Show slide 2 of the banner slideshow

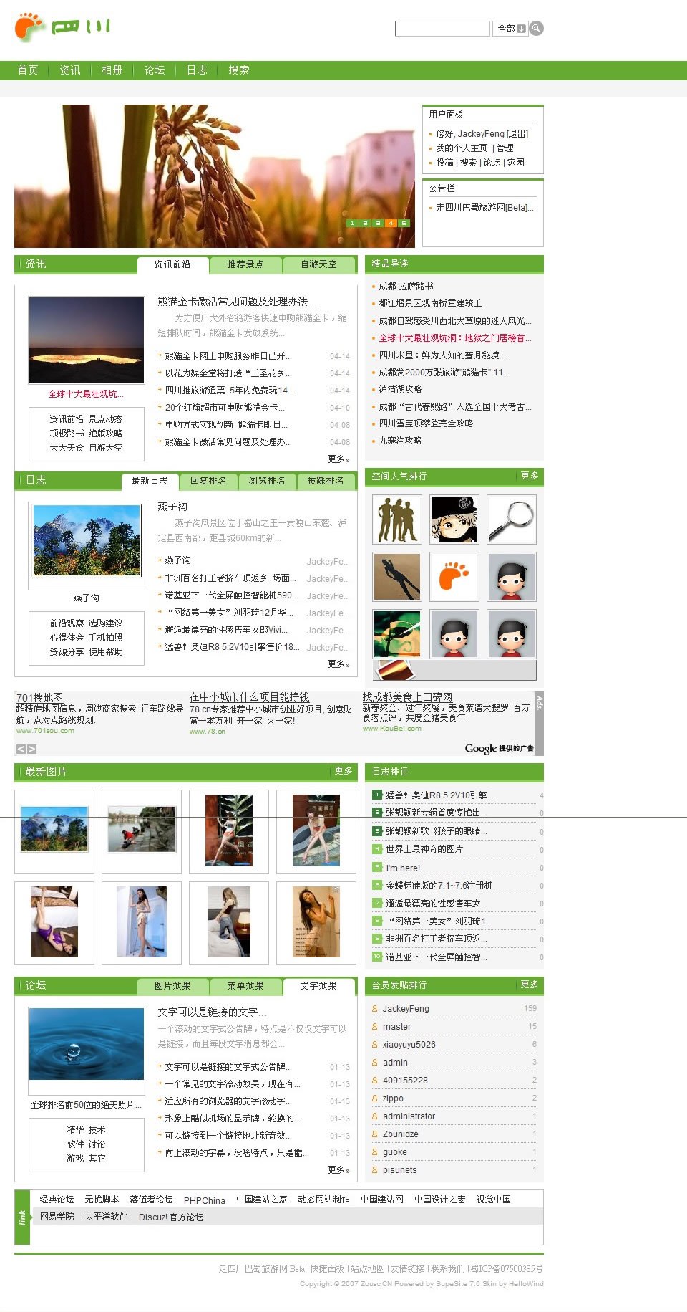pyautogui.click(x=365, y=223)
